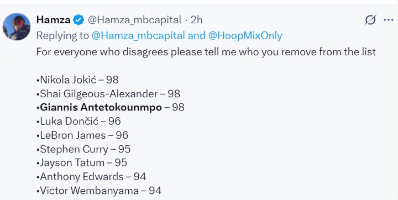Open the @HoopMixOnly mention link
Screen dimensions: 398x200
245,36
